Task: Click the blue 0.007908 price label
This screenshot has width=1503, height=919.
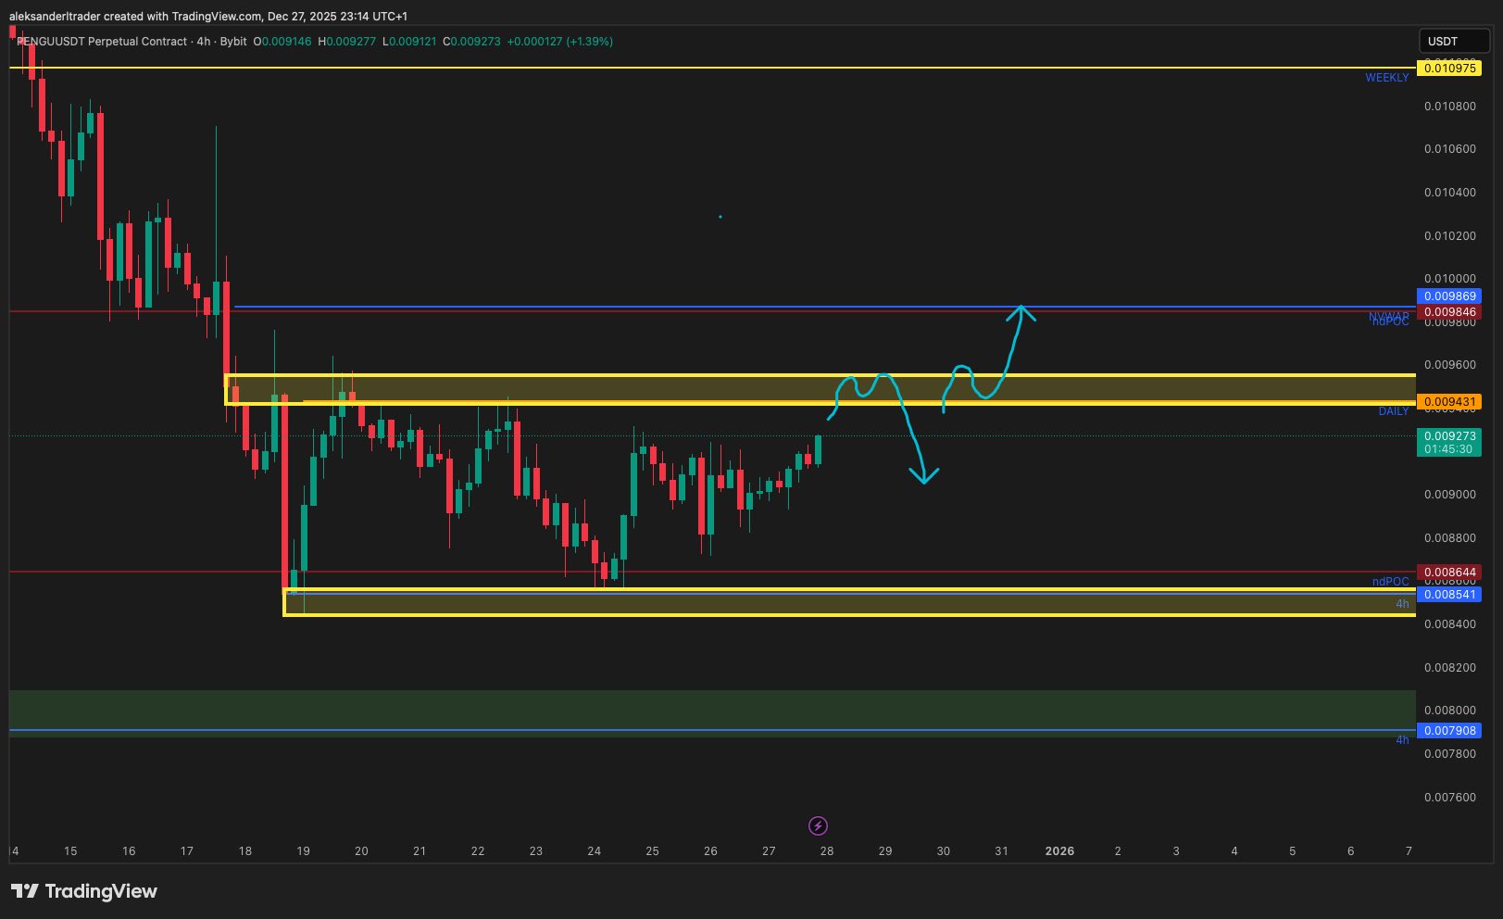Action: 1449,731
